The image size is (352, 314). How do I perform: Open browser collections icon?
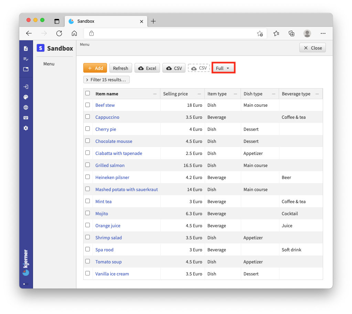tap(291, 33)
